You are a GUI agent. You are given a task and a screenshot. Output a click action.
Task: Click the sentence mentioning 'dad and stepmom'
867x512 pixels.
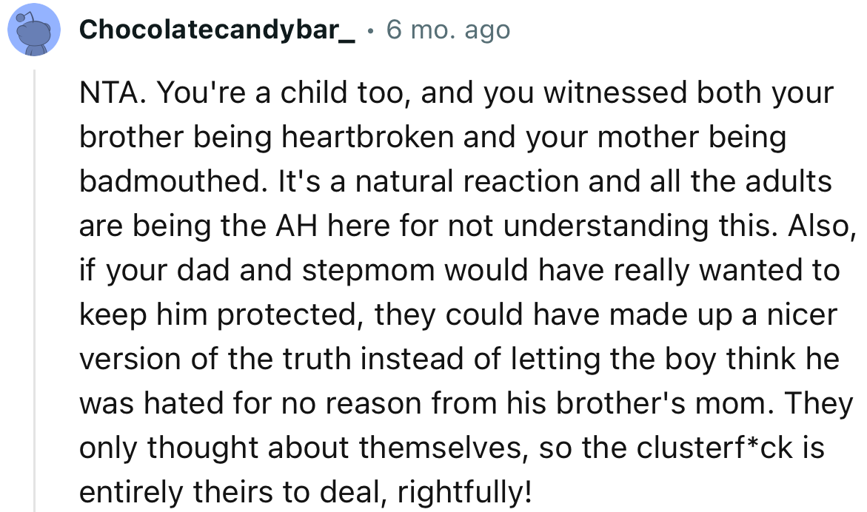click(x=244, y=269)
